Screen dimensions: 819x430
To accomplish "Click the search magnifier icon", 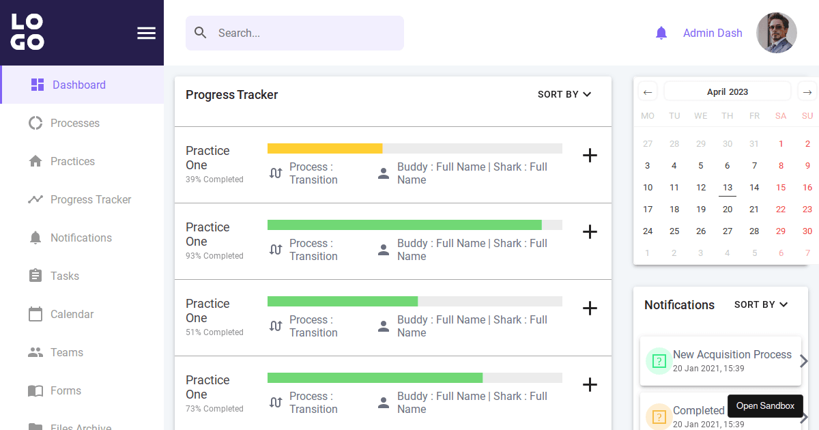I will (x=200, y=33).
